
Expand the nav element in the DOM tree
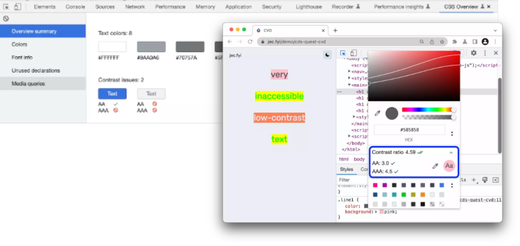(x=349, y=72)
